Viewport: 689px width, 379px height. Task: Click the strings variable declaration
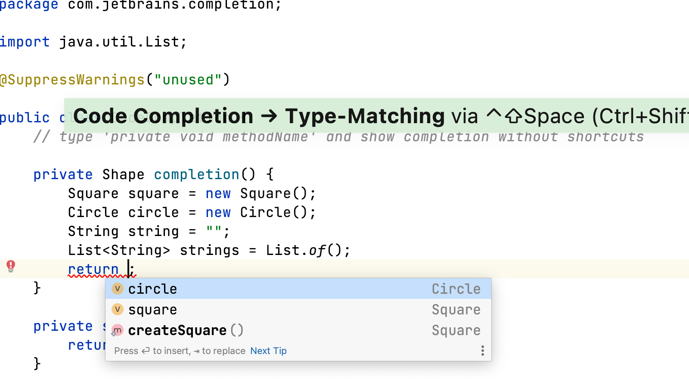pyautogui.click(x=209, y=250)
